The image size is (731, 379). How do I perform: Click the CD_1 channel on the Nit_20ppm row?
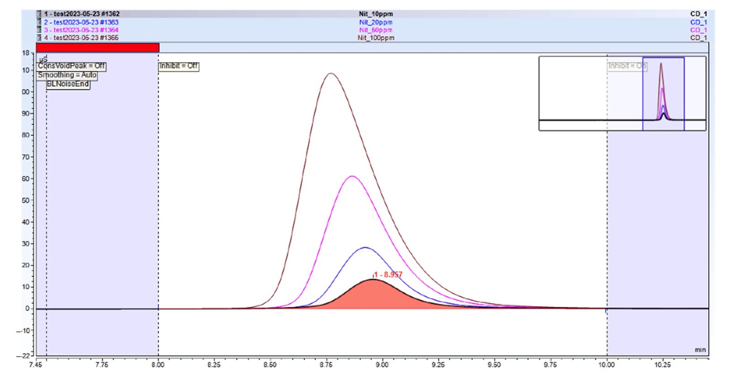click(699, 22)
